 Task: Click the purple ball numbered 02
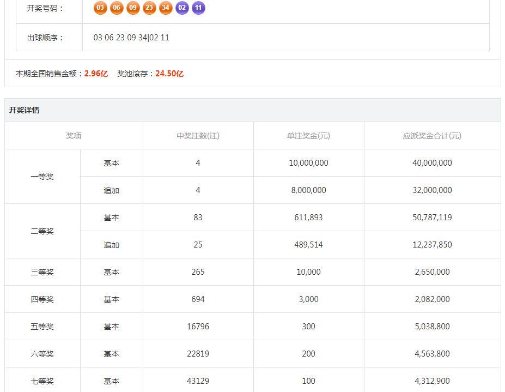point(182,8)
